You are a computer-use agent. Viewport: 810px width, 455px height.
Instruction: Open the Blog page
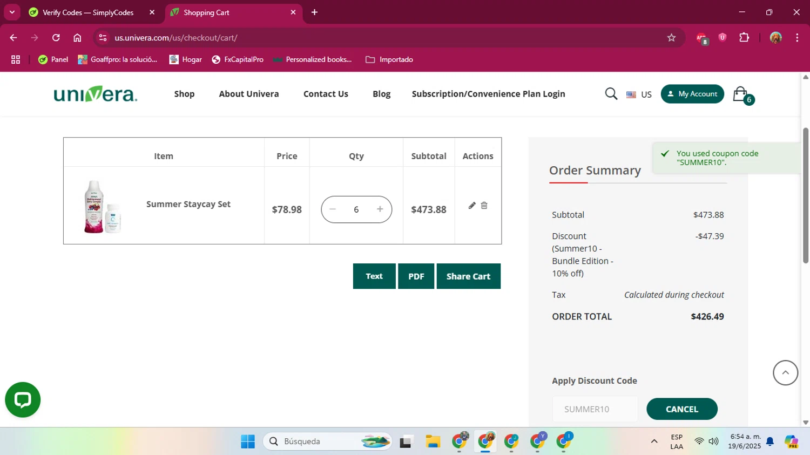[381, 94]
